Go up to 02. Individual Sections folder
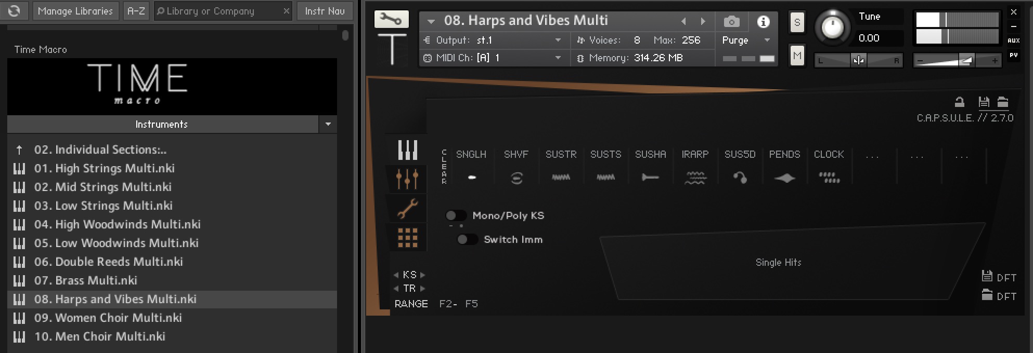This screenshot has width=1033, height=353. 172,150
